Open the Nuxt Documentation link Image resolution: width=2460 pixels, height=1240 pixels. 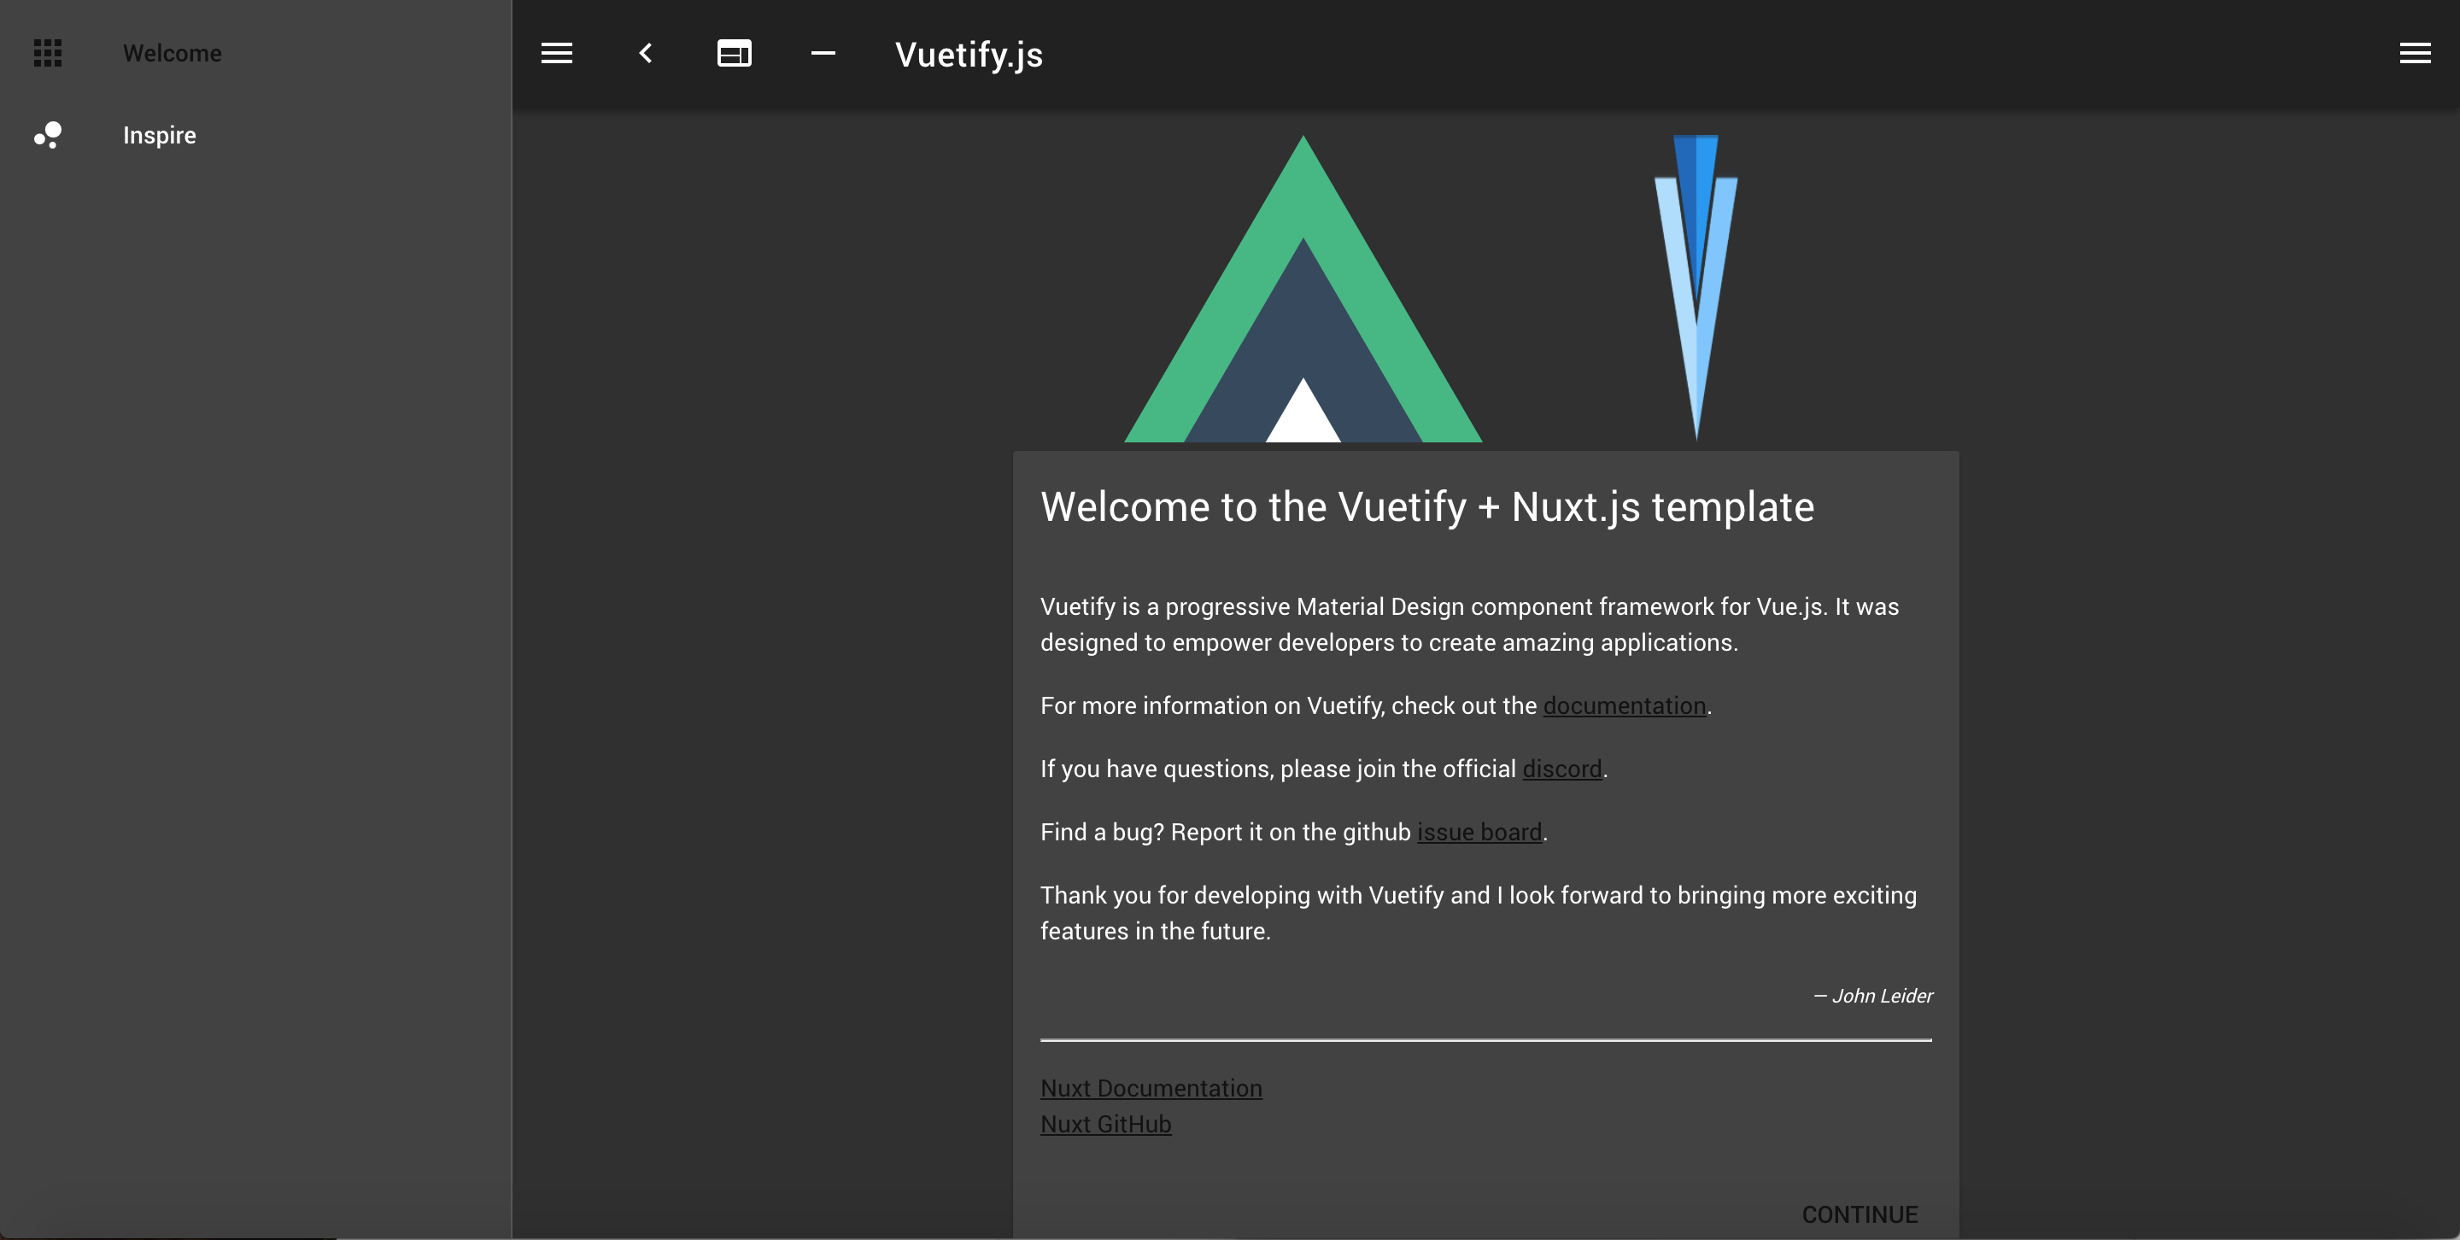(1151, 1088)
